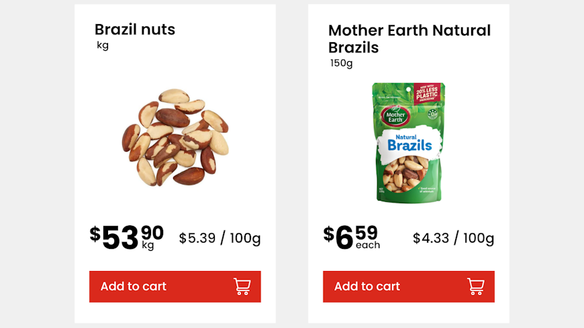Click the Natural Brazils label on the bag
This screenshot has width=584, height=328.
409,143
